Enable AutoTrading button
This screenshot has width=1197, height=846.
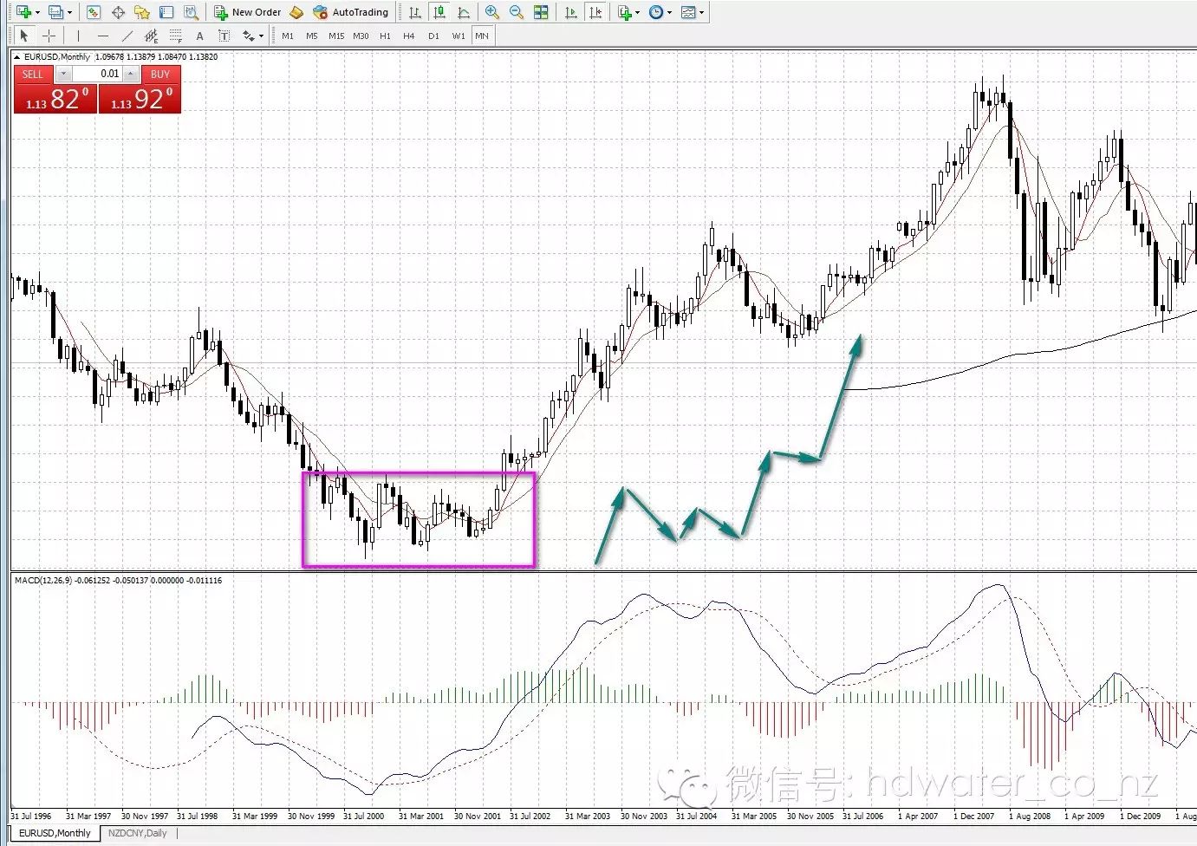pos(351,12)
